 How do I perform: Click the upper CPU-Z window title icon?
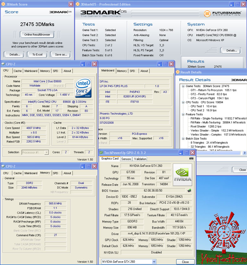tap(3, 64)
